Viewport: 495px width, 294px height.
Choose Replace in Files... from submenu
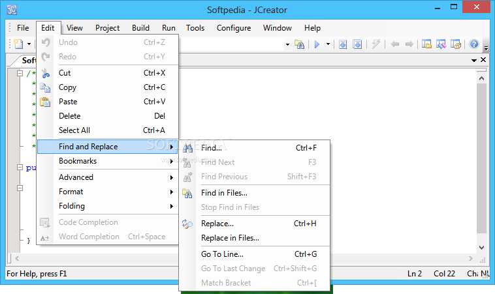[255, 238]
